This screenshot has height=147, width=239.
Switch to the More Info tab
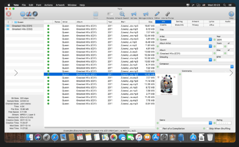[x=179, y=25]
